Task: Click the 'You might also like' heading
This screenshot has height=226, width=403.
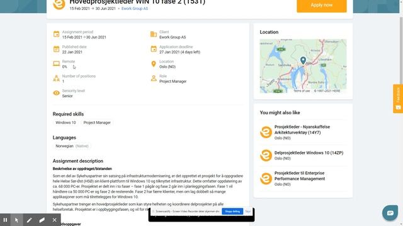Action: pos(280,112)
